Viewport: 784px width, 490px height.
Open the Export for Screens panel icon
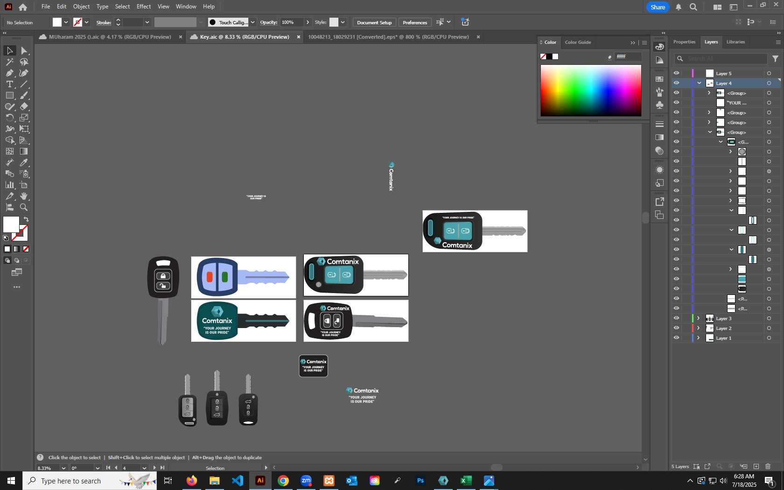659,202
